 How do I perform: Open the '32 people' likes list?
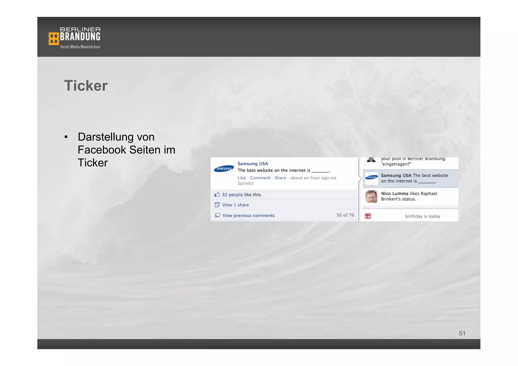pyautogui.click(x=232, y=195)
